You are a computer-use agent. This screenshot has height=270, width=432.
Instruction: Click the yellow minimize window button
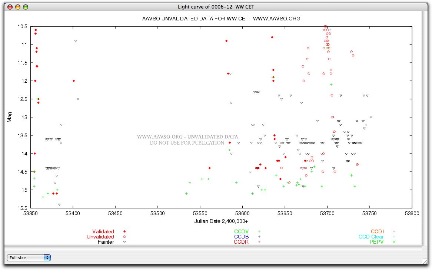click(x=17, y=7)
